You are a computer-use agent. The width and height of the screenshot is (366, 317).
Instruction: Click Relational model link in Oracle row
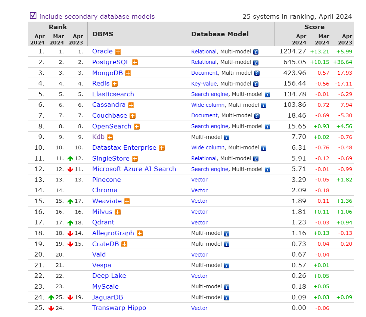204,52
